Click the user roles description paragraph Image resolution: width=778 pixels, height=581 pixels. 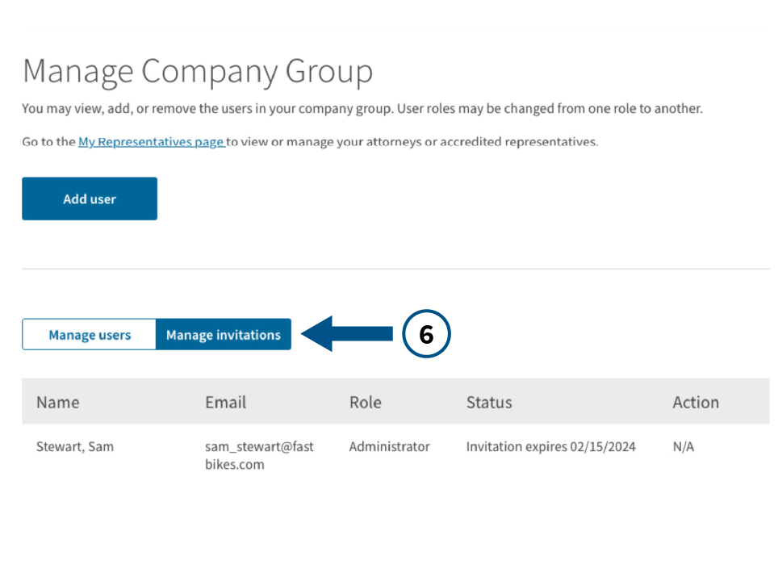pyautogui.click(x=362, y=108)
